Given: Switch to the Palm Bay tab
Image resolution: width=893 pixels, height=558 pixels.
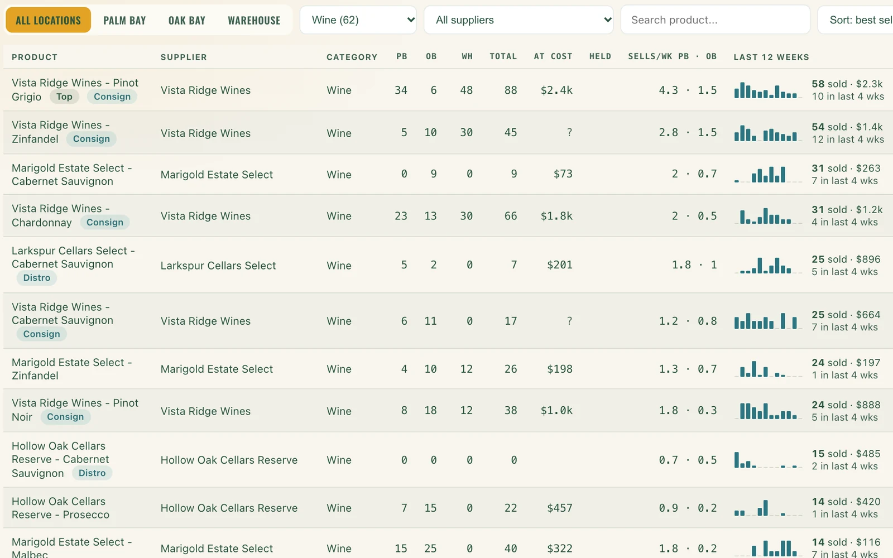Looking at the screenshot, I should [124, 20].
